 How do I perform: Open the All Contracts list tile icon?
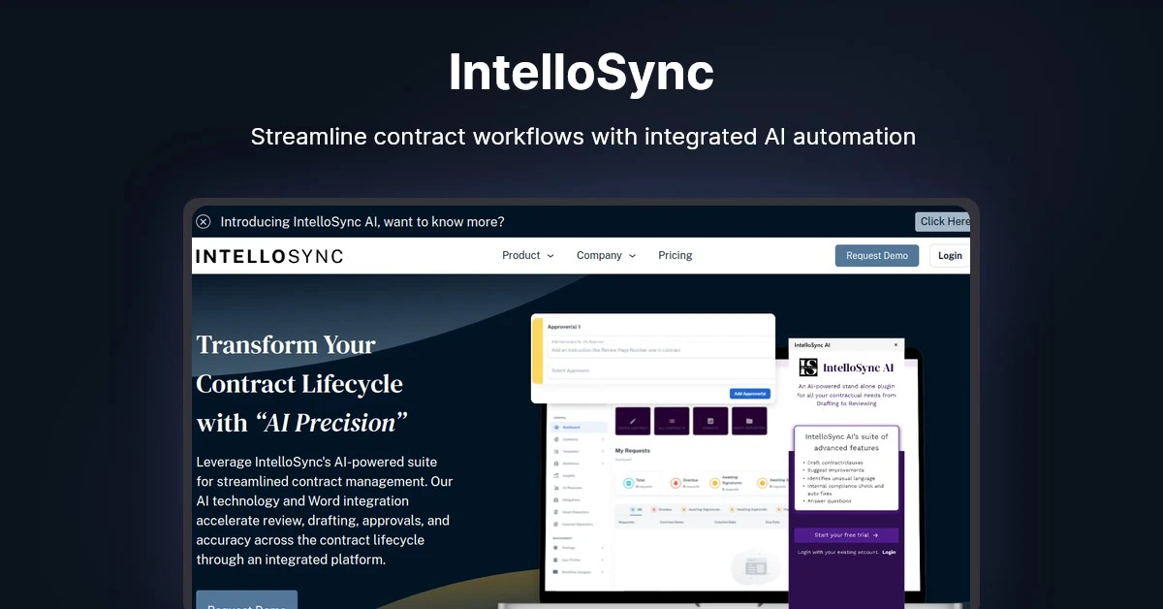672,421
